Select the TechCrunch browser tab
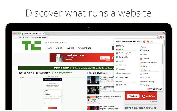The image size is (177, 112). (33, 34)
